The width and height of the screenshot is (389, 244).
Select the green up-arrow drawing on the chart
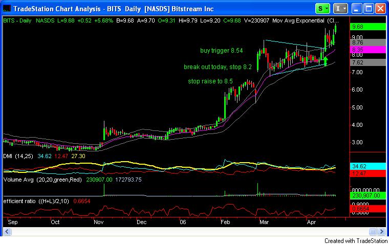point(326,61)
